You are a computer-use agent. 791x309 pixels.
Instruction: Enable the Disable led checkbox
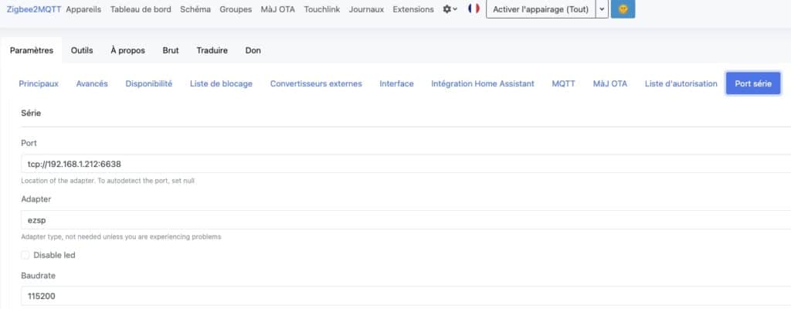[25, 256]
